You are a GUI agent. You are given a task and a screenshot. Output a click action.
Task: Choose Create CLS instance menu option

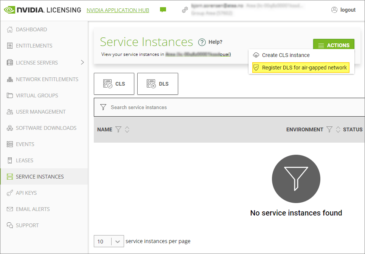(286, 55)
